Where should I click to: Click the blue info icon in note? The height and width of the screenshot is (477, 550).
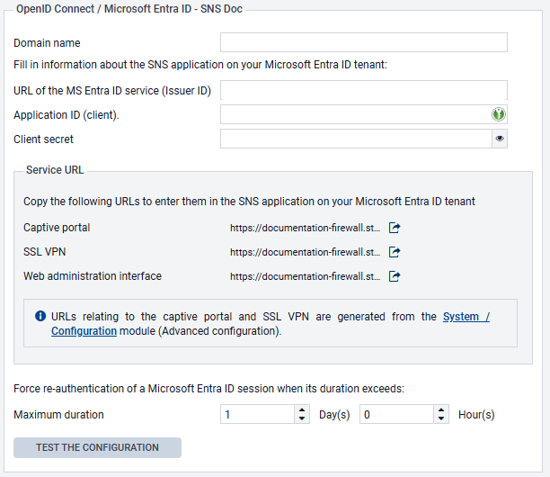pos(40,316)
